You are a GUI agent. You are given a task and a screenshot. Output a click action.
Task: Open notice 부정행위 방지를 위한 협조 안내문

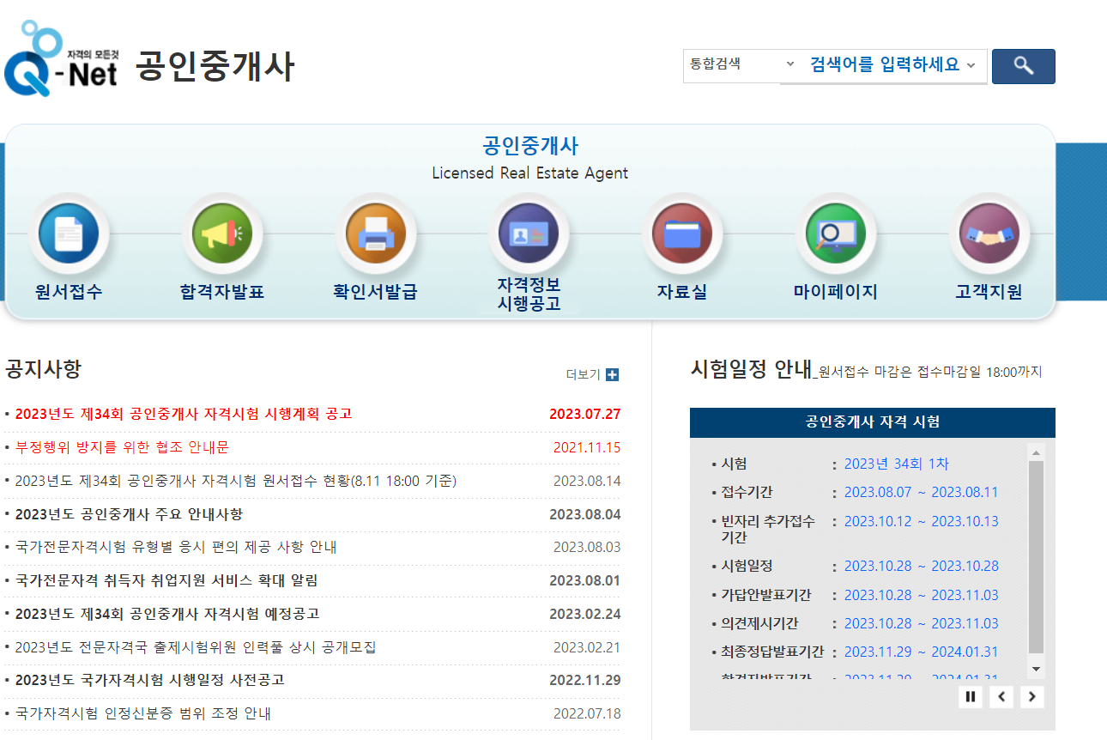point(122,447)
